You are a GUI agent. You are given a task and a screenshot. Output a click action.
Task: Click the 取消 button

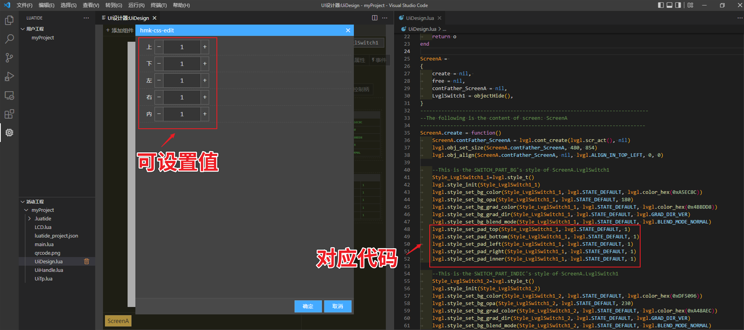(338, 306)
